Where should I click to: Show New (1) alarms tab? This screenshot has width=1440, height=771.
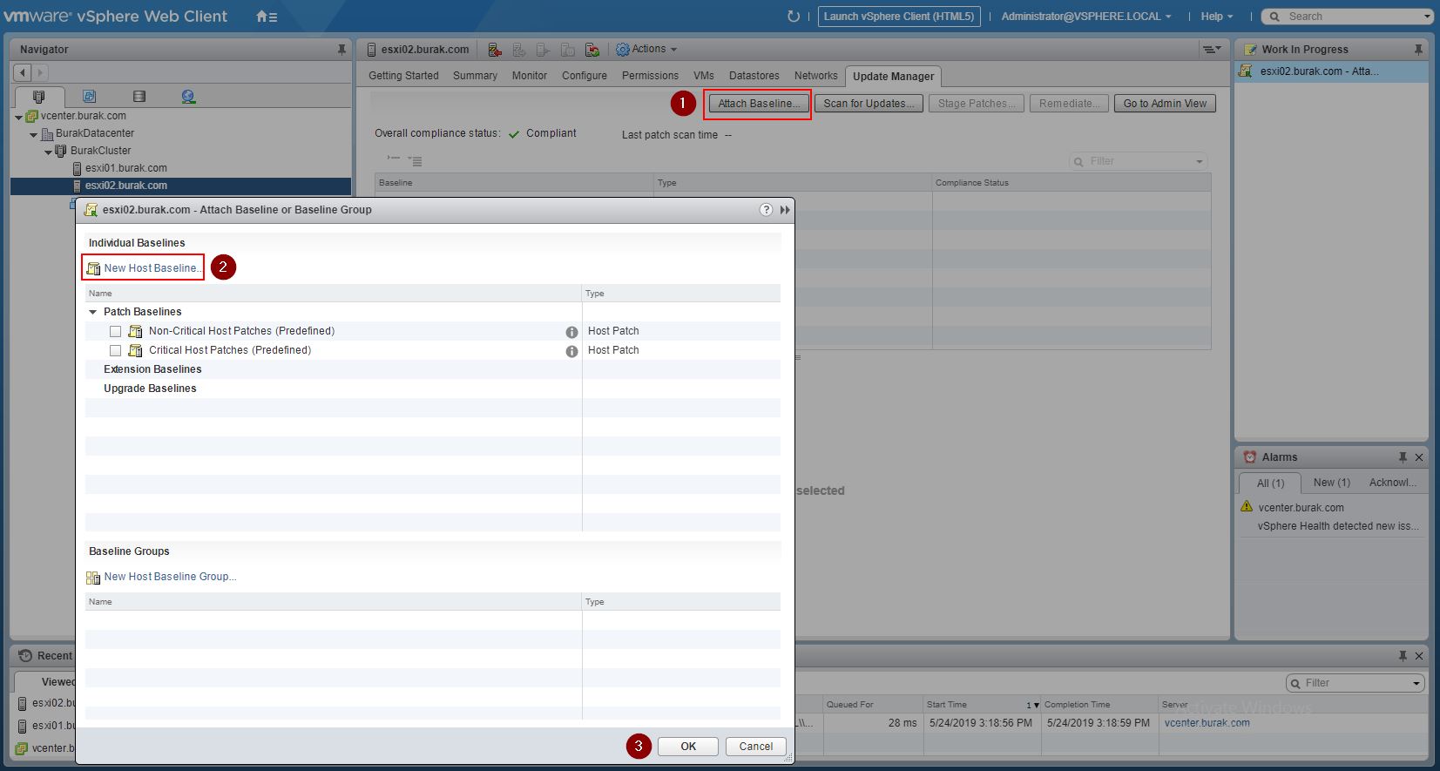1331,483
